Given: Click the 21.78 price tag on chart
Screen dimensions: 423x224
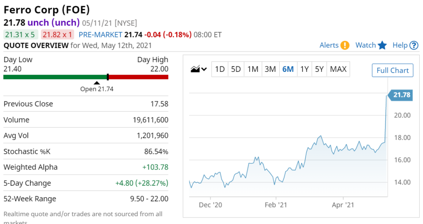Looking at the screenshot, I should click(400, 95).
